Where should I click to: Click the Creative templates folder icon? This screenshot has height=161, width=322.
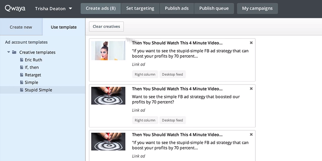tap(14, 52)
